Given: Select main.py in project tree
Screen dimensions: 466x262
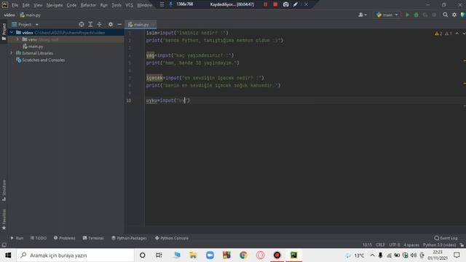Looking at the screenshot, I should [33, 47].
